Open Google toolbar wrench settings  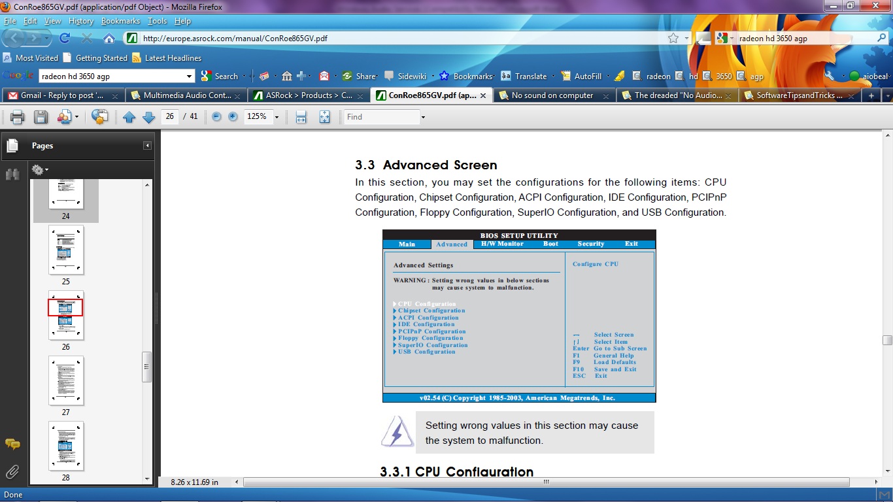830,76
